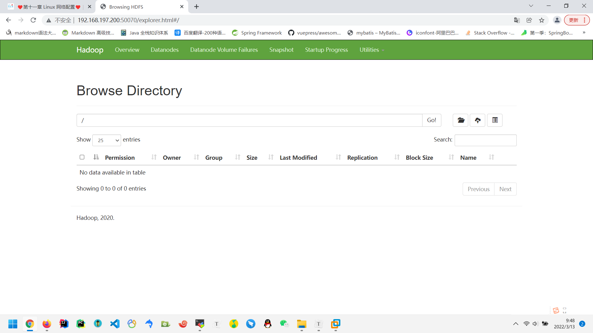Open the Windows Start menu

[x=13, y=324]
